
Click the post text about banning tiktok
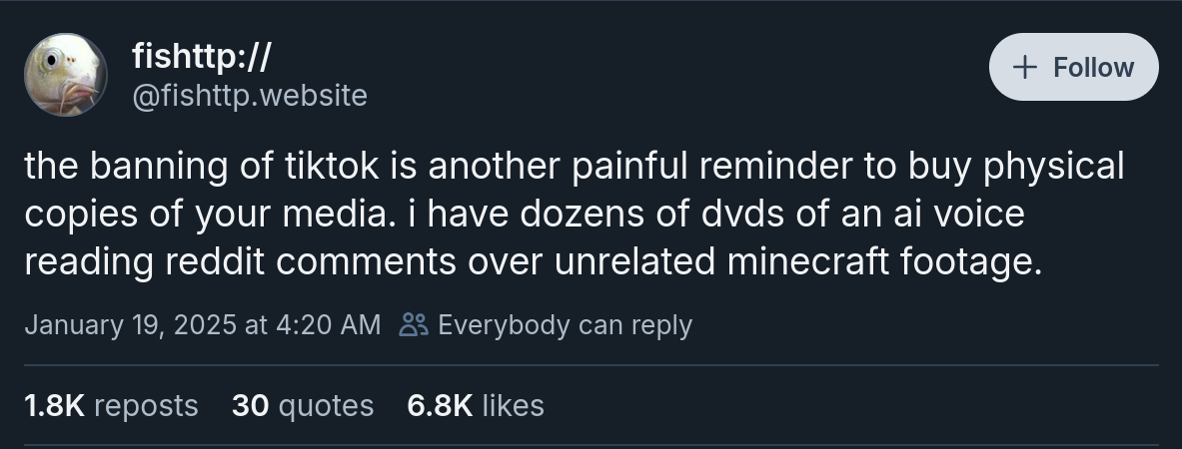(575, 214)
